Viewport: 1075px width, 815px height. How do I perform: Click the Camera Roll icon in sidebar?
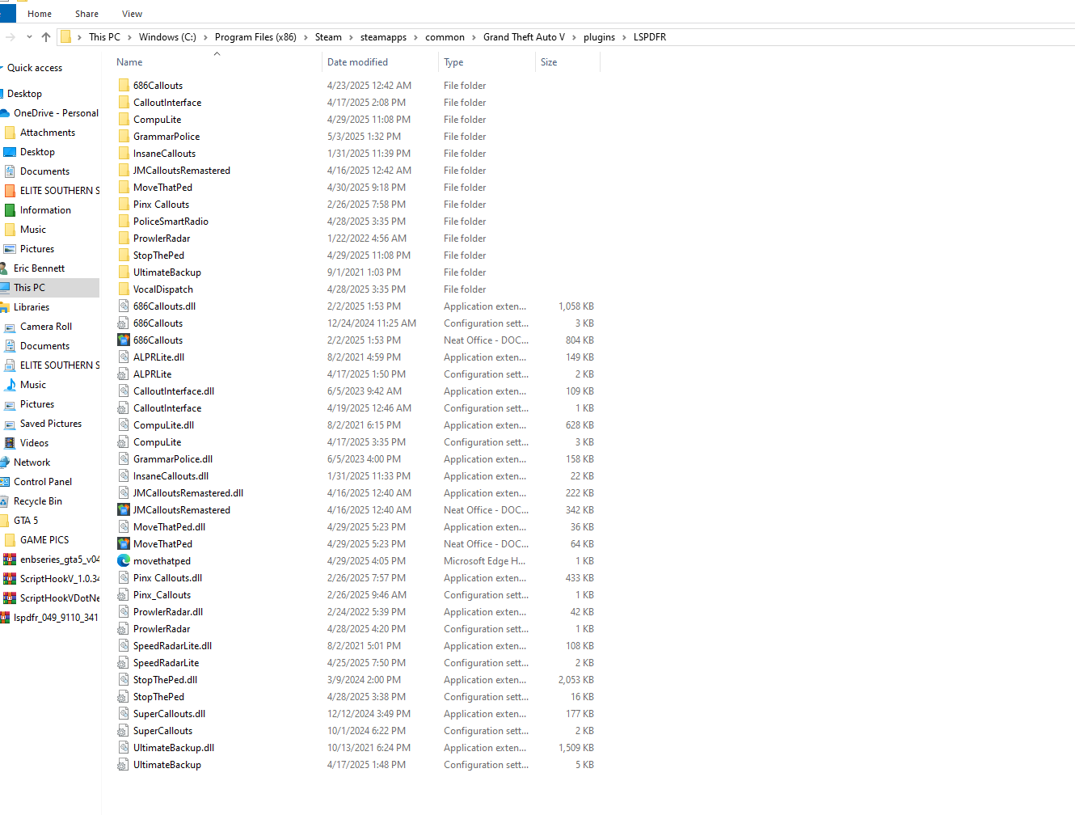point(10,327)
